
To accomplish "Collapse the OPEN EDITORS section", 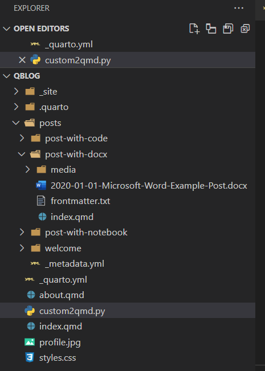I will 7,28.
